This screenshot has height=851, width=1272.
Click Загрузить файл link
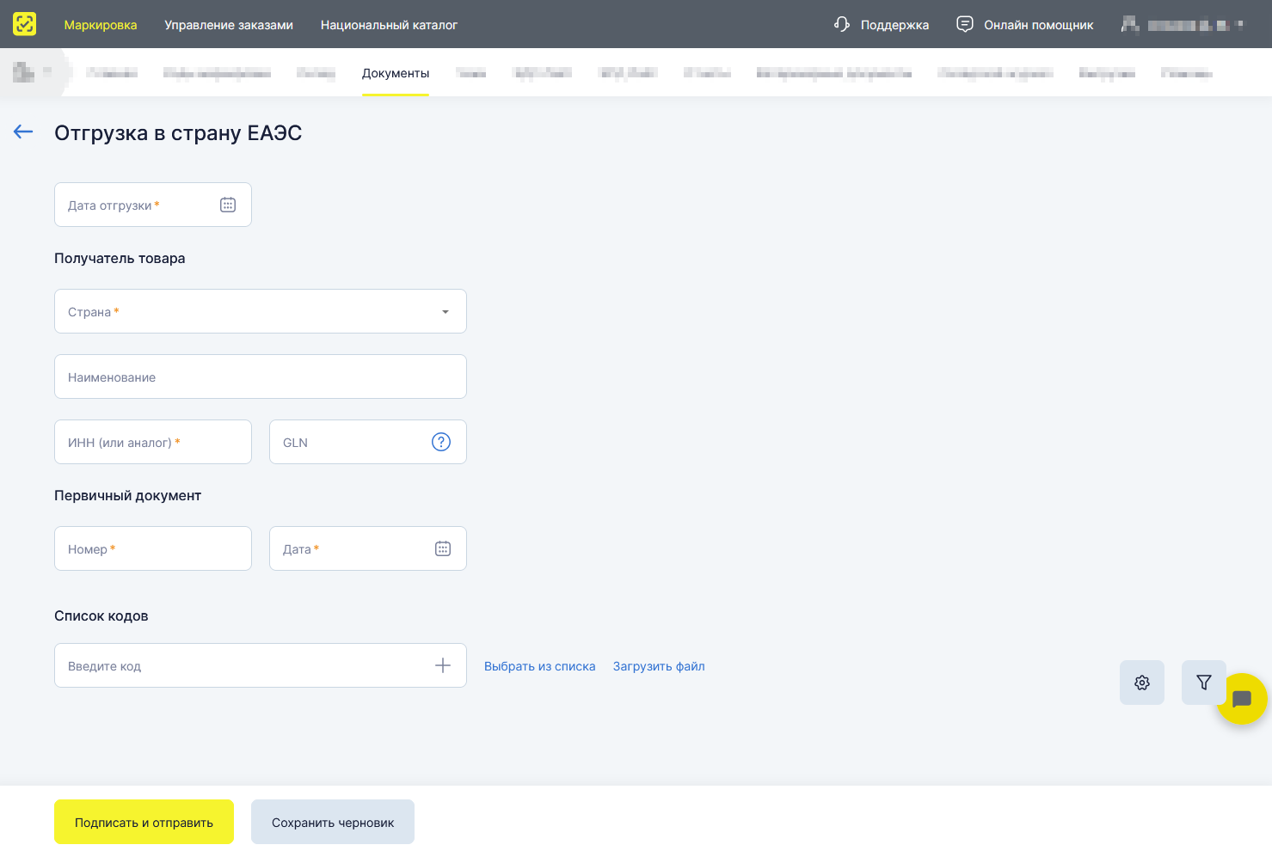[x=659, y=666]
